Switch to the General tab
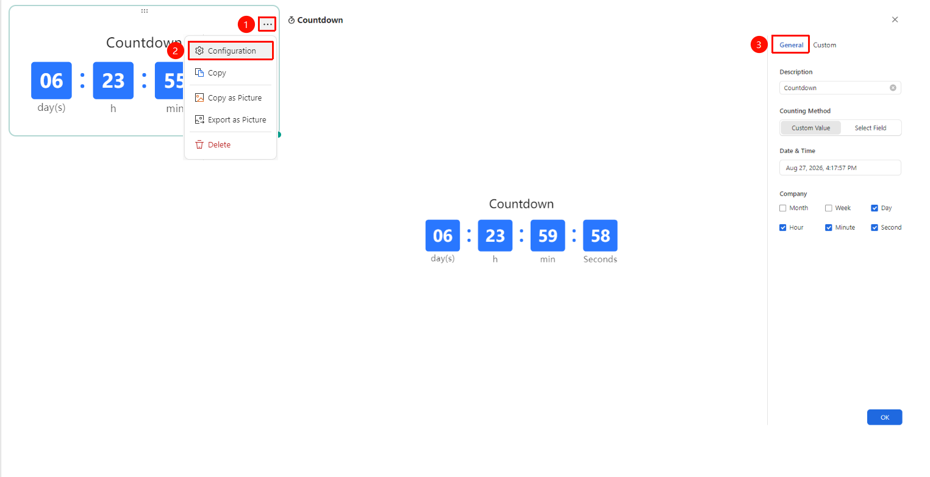The height and width of the screenshot is (477, 930). point(791,45)
